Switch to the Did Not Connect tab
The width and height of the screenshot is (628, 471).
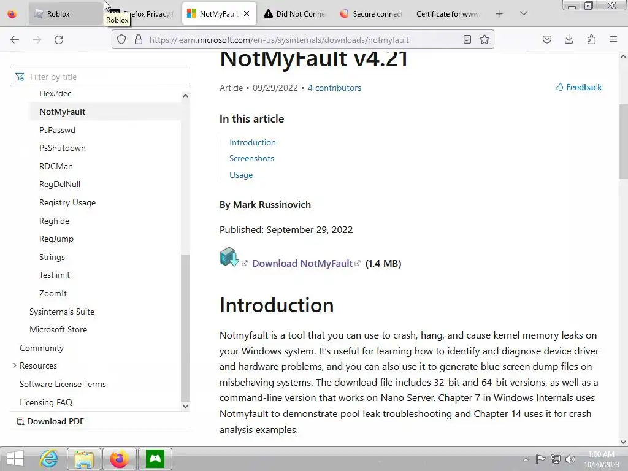click(295, 14)
